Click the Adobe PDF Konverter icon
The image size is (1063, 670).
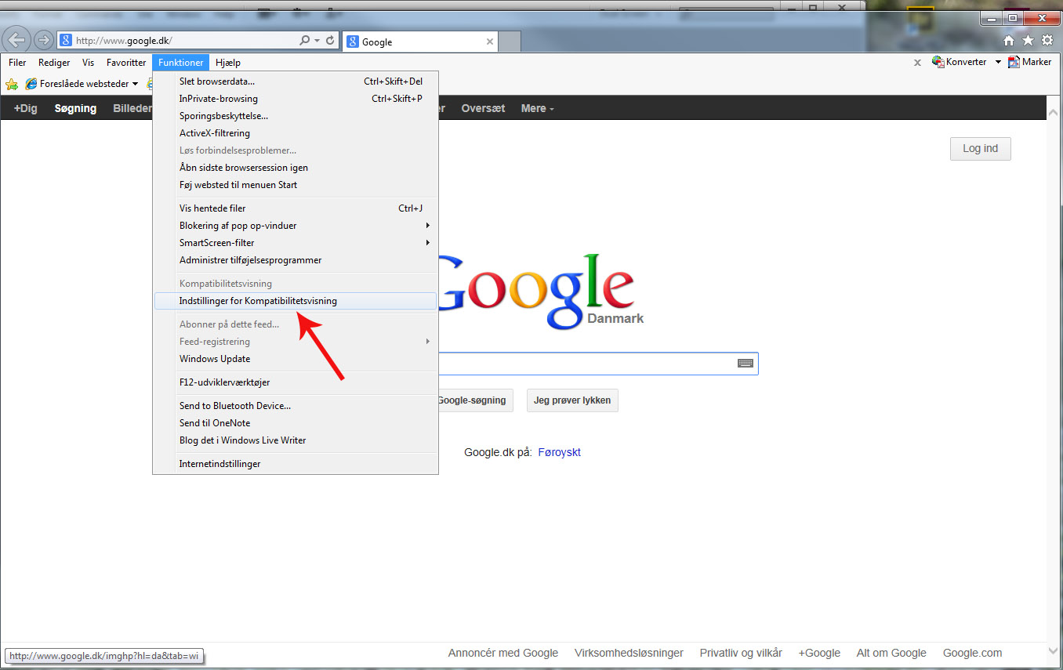(x=938, y=62)
